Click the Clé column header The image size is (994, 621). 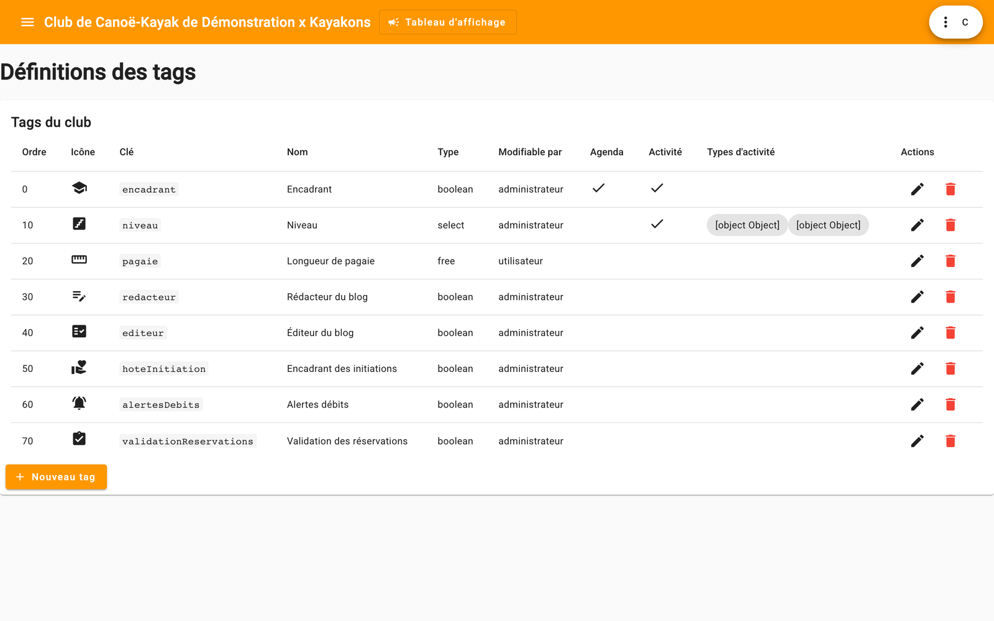pyautogui.click(x=127, y=152)
